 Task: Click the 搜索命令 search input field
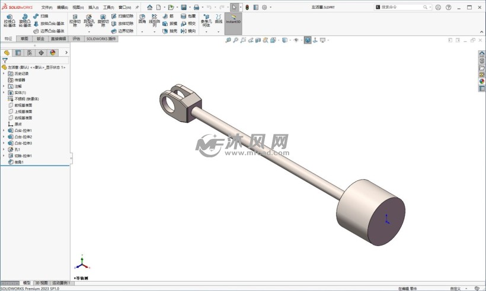click(403, 7)
